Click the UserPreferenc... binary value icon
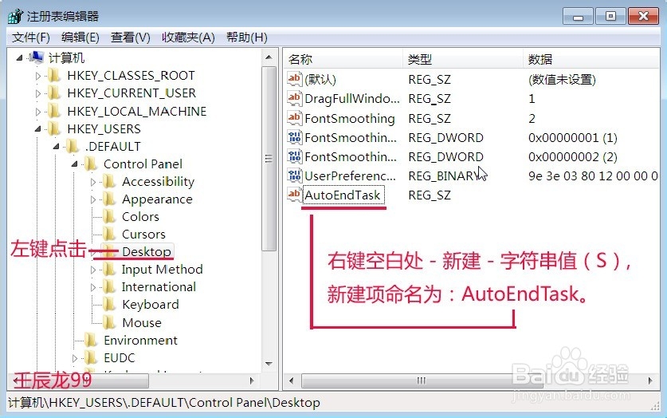 point(294,175)
